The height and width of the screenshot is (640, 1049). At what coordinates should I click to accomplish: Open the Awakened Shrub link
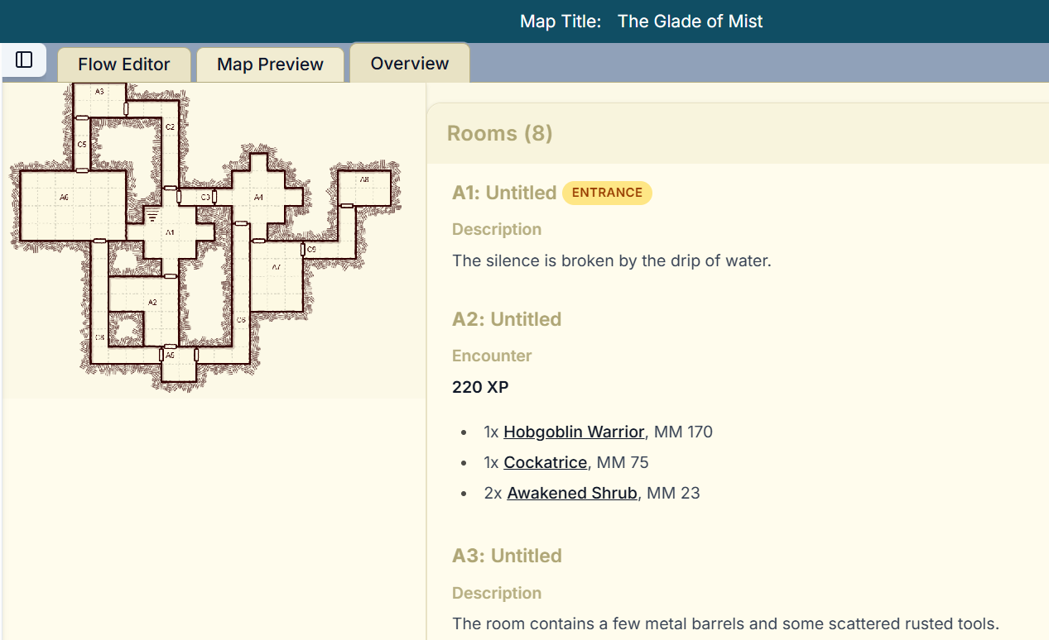(x=571, y=493)
